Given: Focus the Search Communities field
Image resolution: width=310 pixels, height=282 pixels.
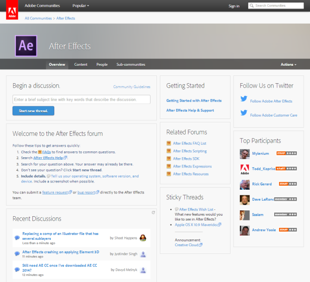Looking at the screenshot, I should click(x=276, y=5).
